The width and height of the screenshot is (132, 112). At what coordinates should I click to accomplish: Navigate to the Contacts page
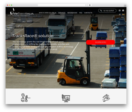point(88,13)
